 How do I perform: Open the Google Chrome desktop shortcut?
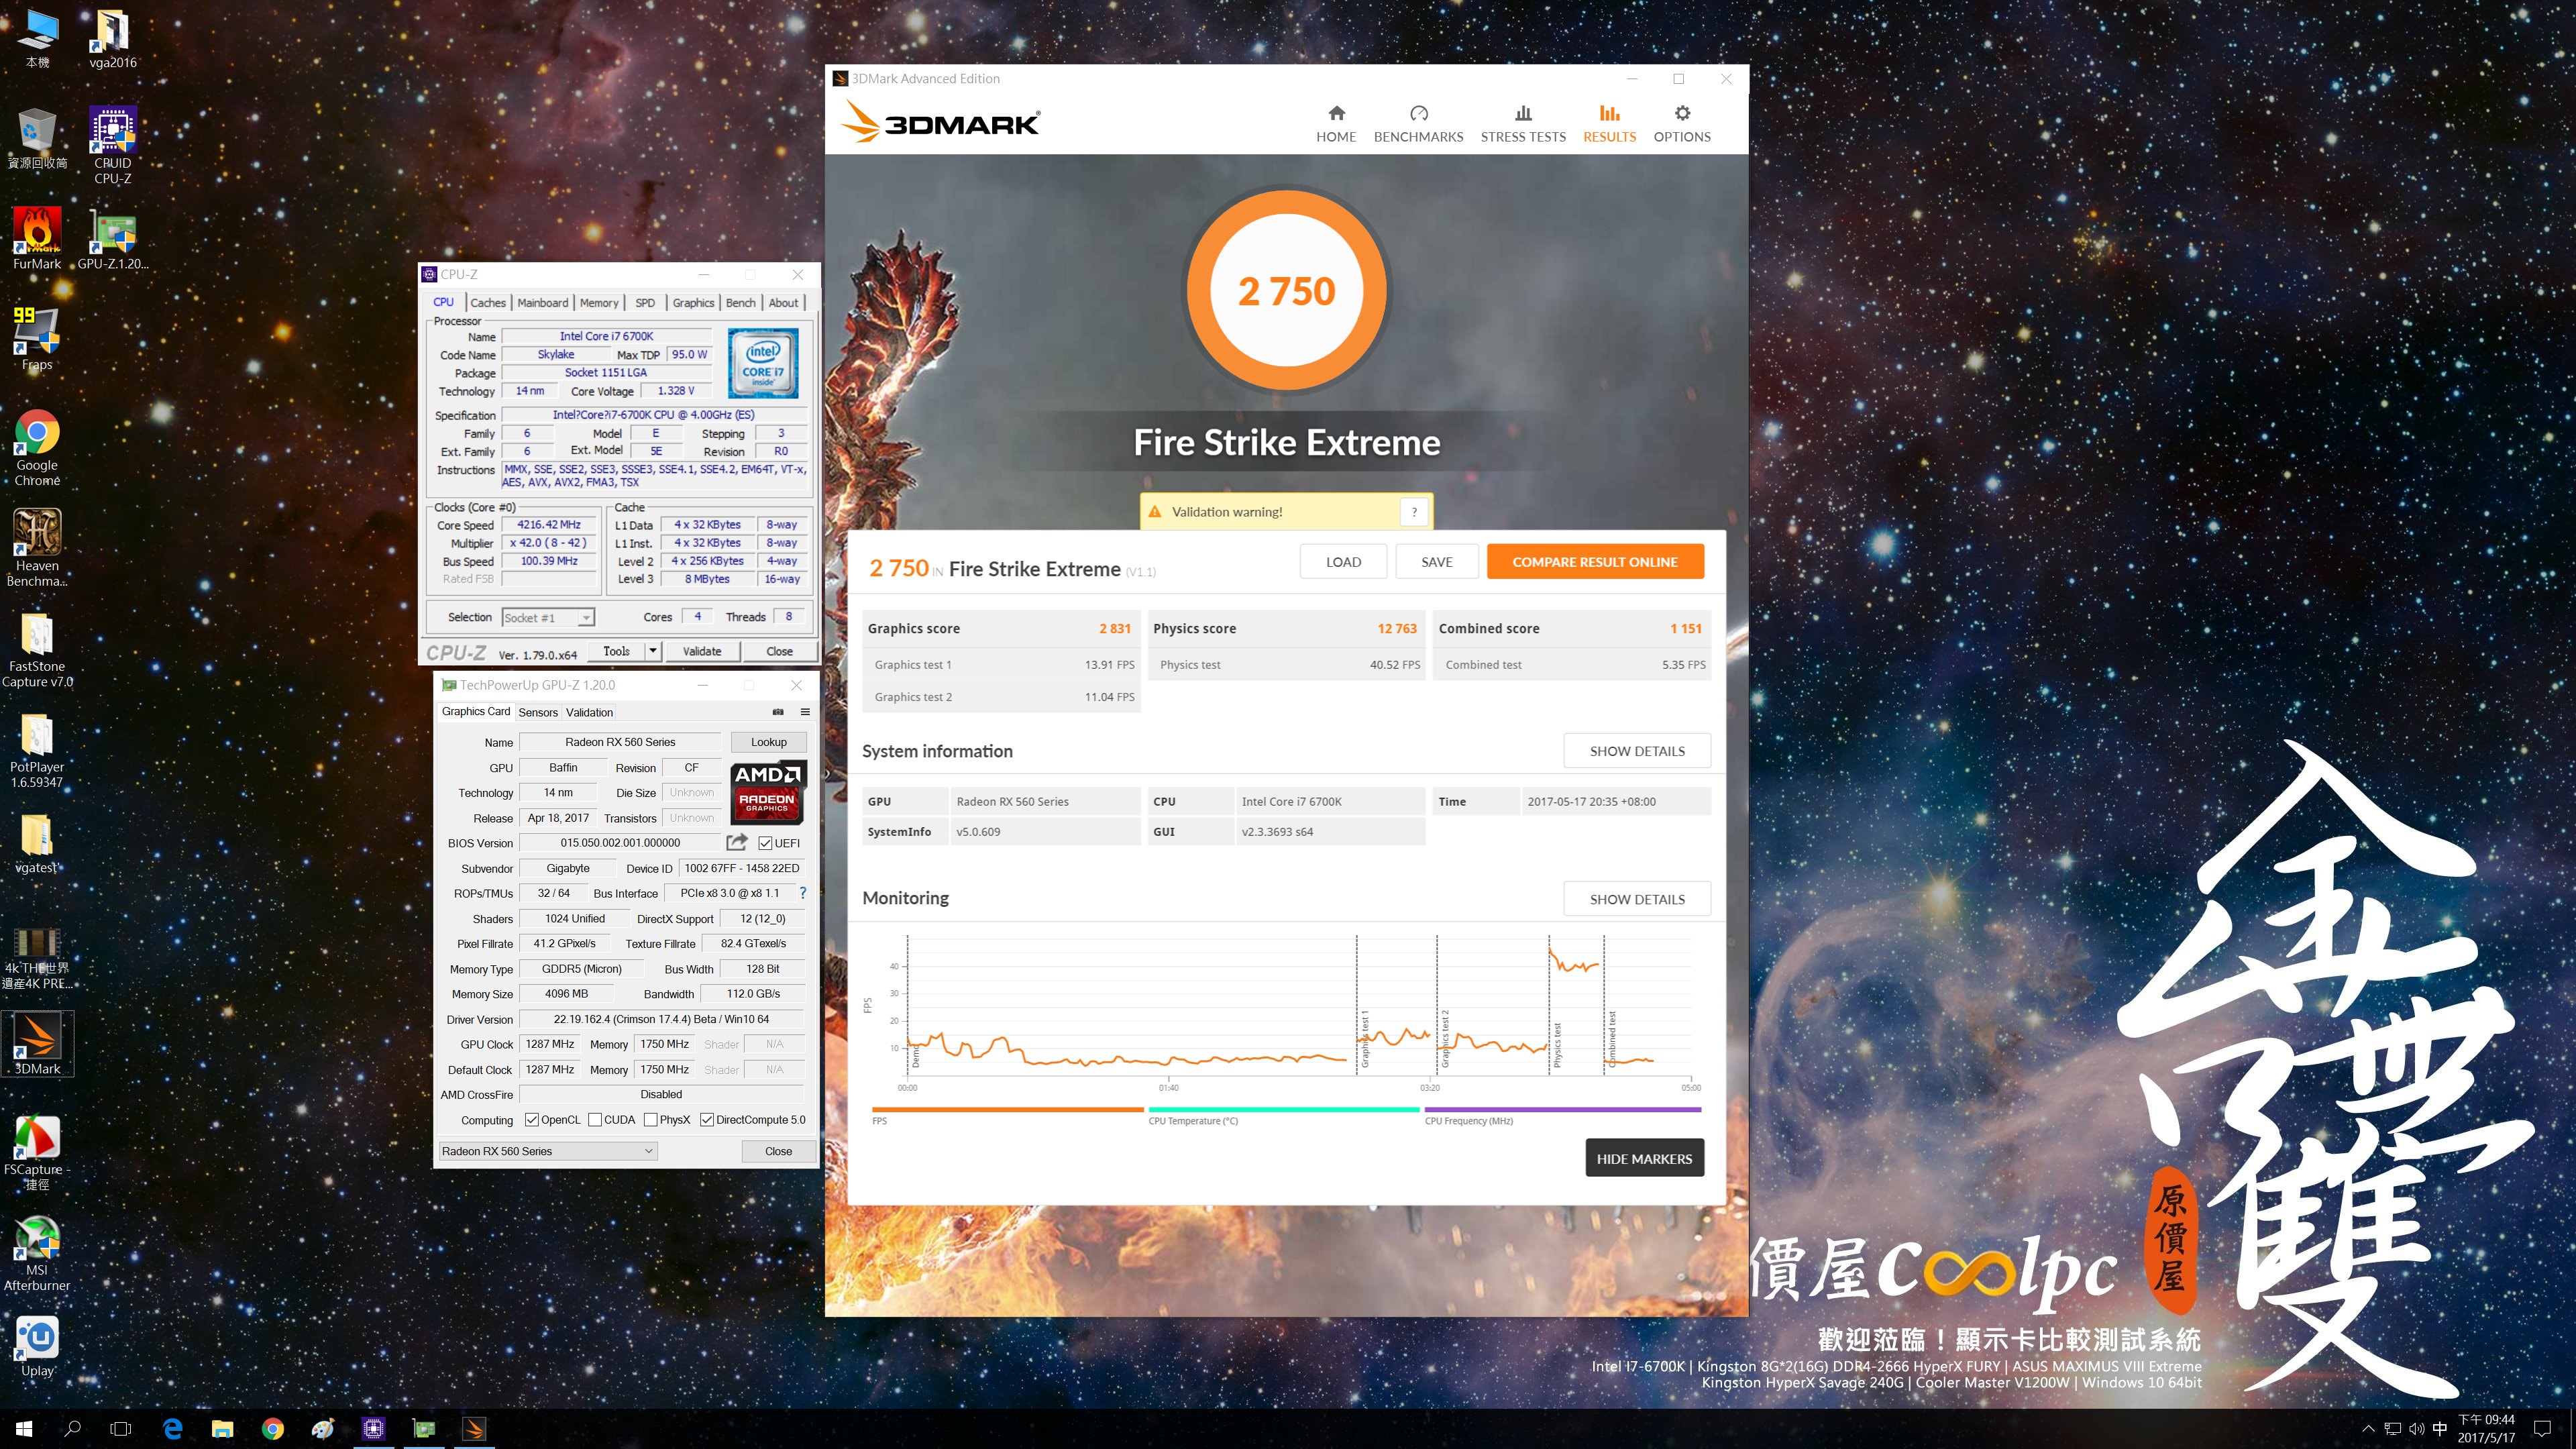pos(37,448)
